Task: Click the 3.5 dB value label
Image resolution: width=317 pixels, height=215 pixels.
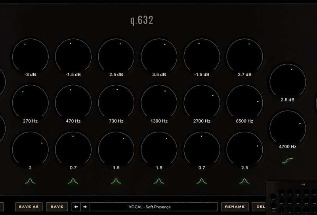Action: tap(159, 75)
